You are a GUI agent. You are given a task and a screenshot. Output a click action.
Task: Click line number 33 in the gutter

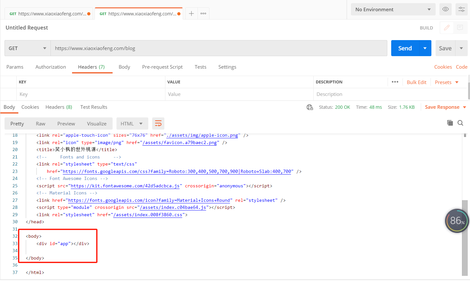(15, 243)
